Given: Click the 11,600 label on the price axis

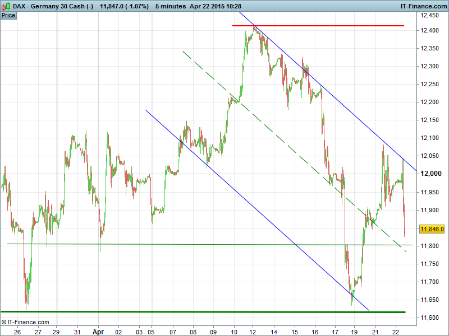Looking at the screenshot, I should (x=430, y=318).
